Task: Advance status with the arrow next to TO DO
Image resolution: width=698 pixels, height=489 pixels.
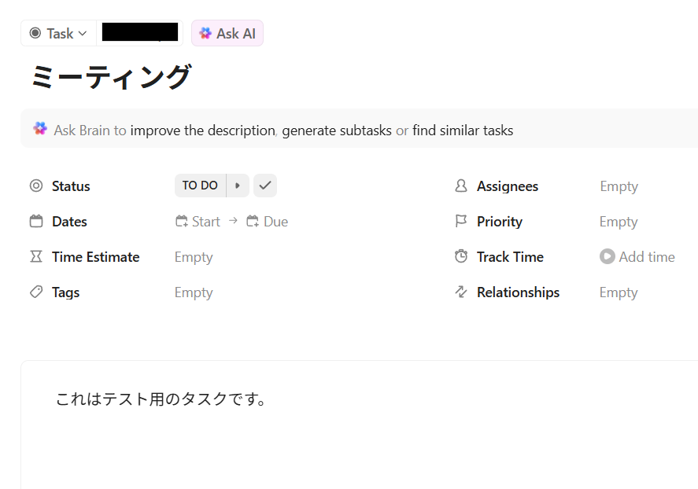Action: pos(238,186)
